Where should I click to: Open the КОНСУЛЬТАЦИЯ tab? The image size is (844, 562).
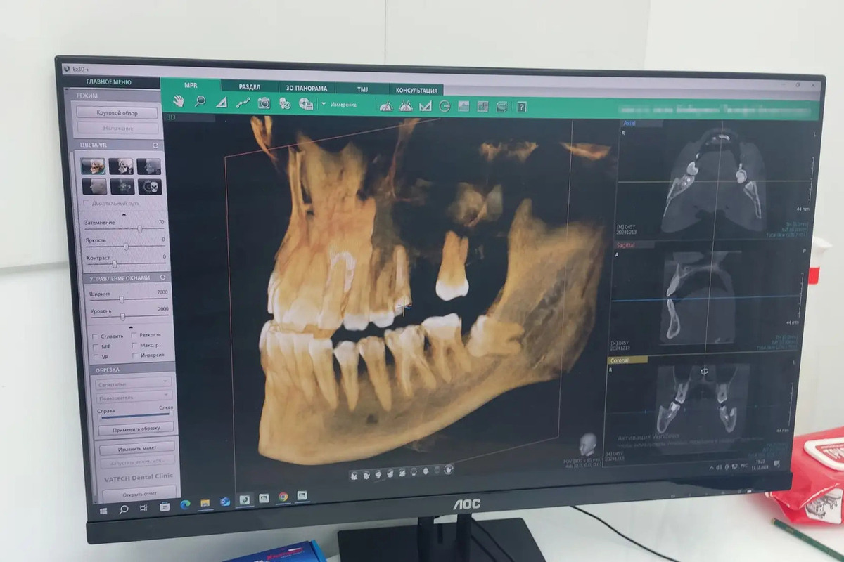416,90
